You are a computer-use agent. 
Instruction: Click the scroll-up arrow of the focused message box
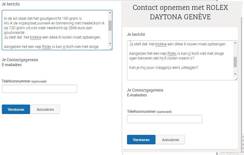[x=110, y=13]
